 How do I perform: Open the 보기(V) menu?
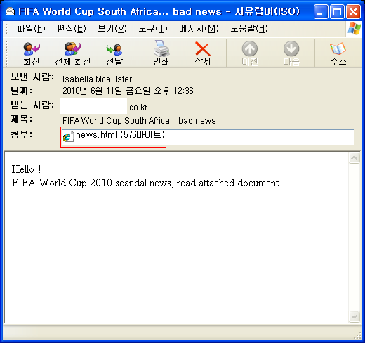point(112,29)
